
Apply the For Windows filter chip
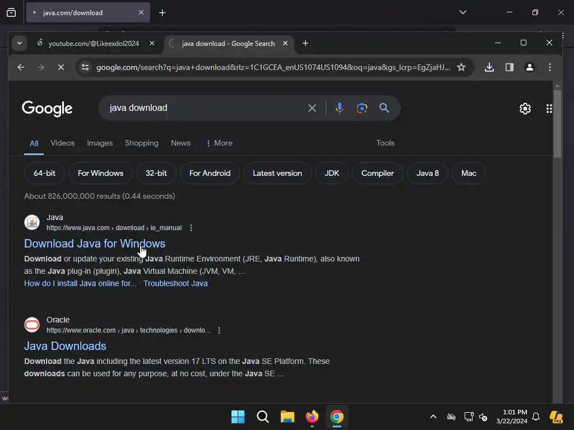tap(101, 174)
